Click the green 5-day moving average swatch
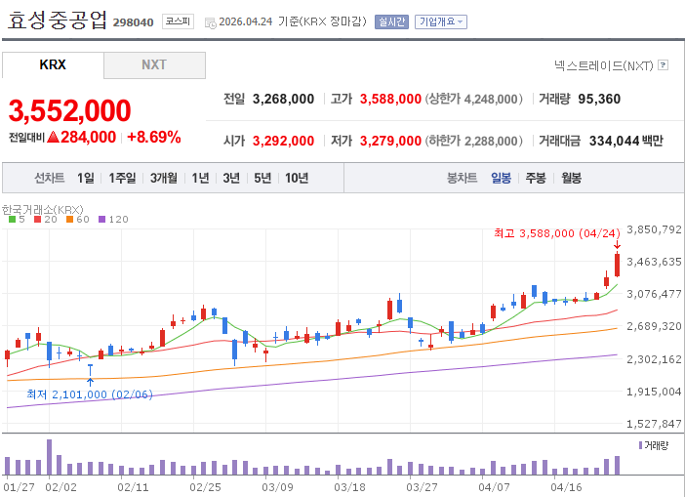Viewport: 685px width, 497px height. tap(12, 220)
